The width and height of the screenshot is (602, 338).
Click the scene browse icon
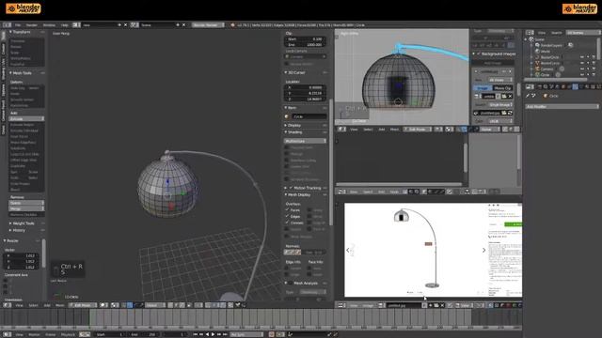[135, 25]
